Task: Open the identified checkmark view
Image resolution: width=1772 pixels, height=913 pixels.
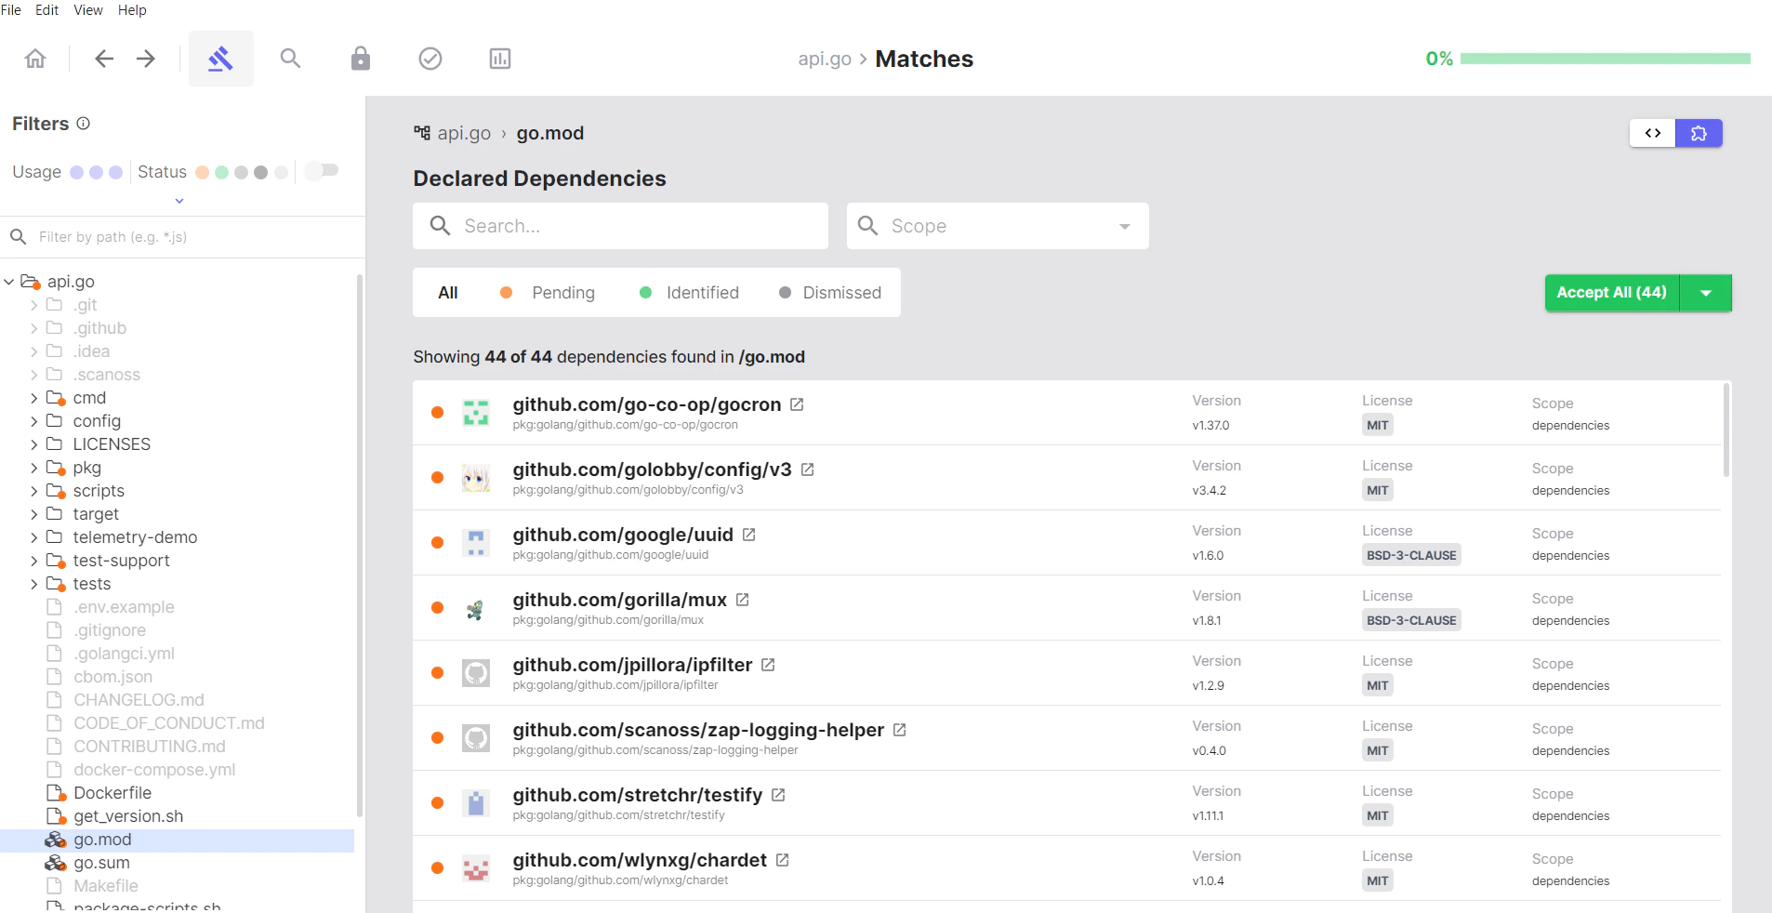Action: (x=430, y=59)
